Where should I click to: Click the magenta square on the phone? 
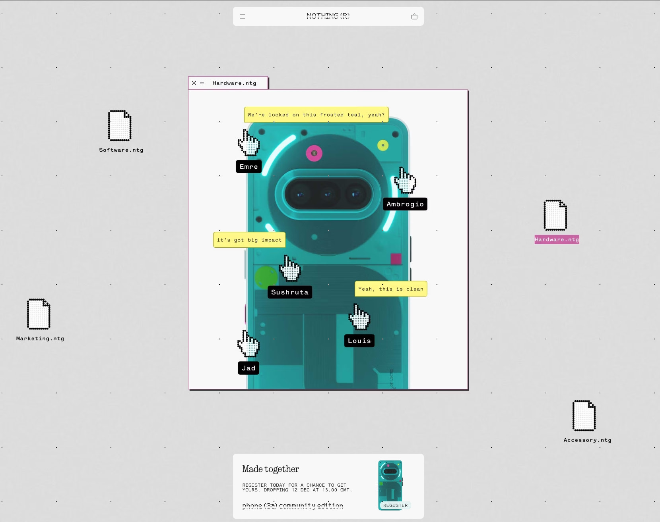[396, 259]
